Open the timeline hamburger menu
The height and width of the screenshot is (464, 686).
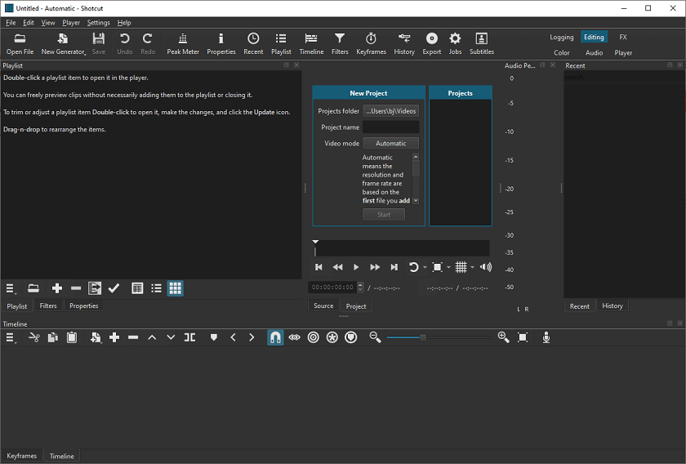[11, 337]
